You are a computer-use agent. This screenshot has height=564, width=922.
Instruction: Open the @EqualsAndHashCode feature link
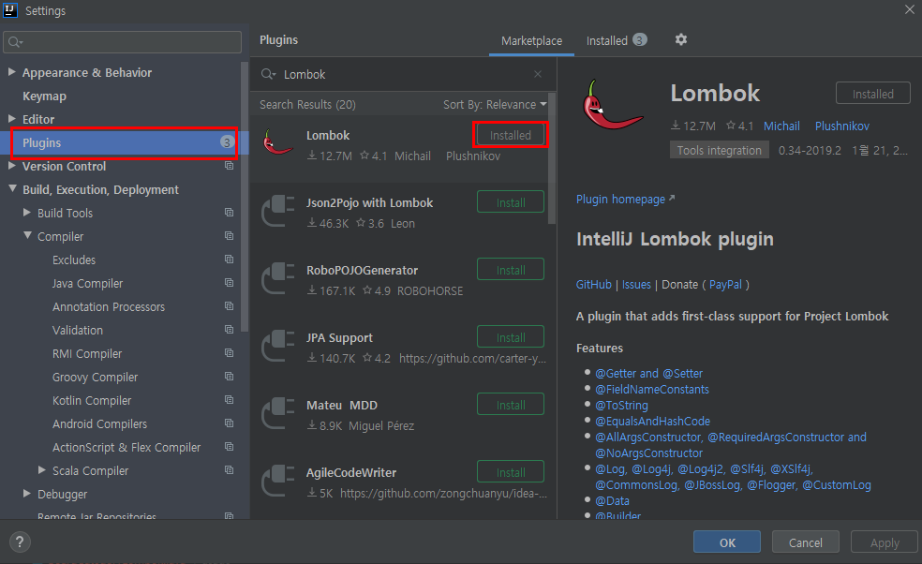(652, 421)
